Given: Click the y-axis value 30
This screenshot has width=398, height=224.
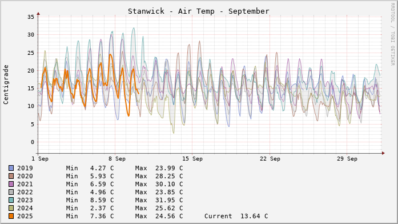Looking at the screenshot, I should [31, 35].
